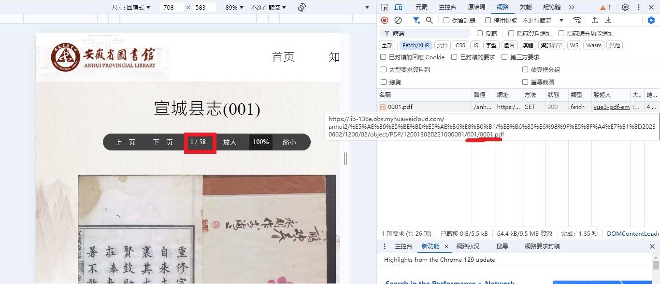Open the network filter icon

pyautogui.click(x=416, y=20)
